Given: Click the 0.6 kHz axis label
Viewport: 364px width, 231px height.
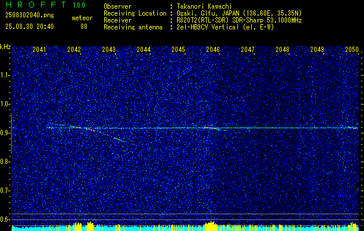Looking at the screenshot, I should pos(5,219).
